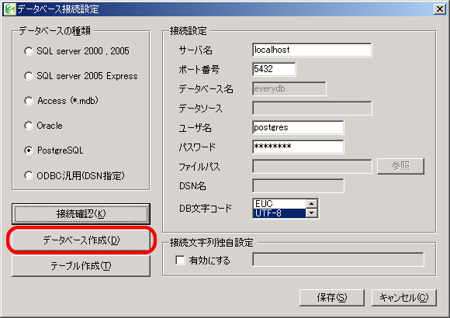Click the application icon in title bar
This screenshot has width=450, height=318.
pos(10,9)
